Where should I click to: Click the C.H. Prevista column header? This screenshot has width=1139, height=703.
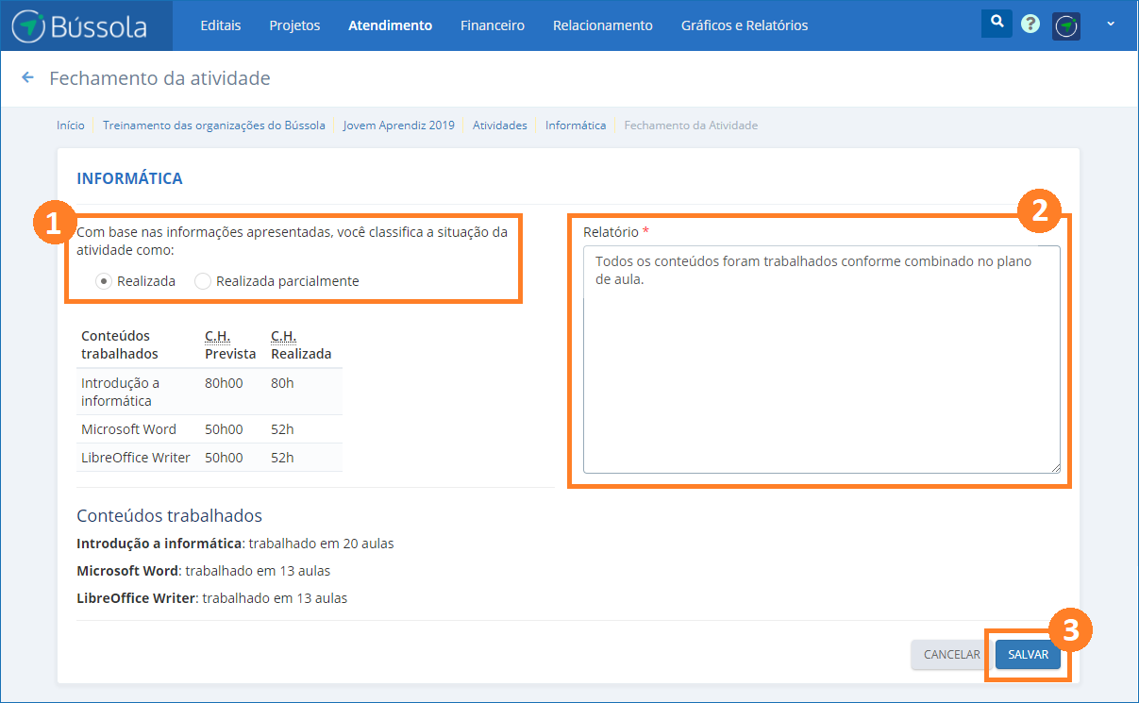(230, 344)
